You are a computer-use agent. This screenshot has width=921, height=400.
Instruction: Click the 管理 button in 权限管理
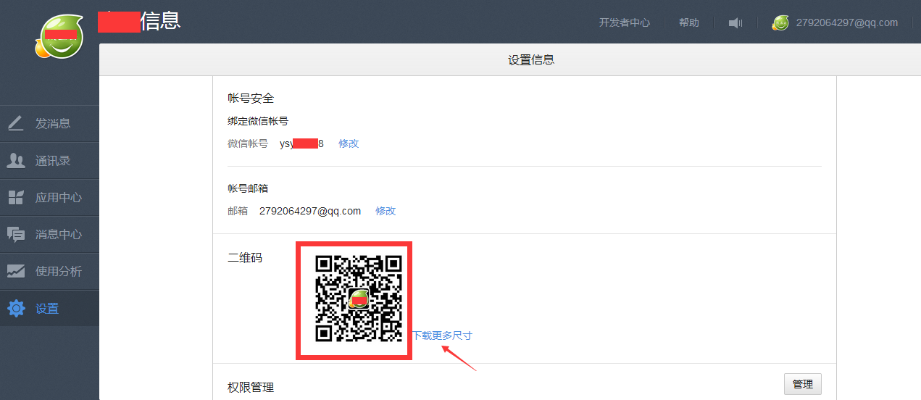tap(803, 384)
